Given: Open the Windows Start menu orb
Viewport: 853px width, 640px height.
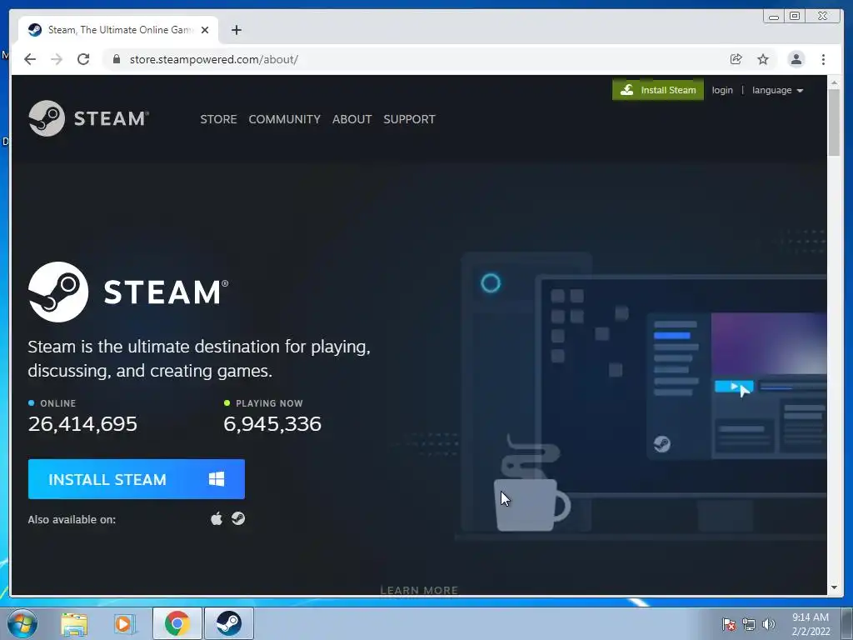Looking at the screenshot, I should click(22, 623).
